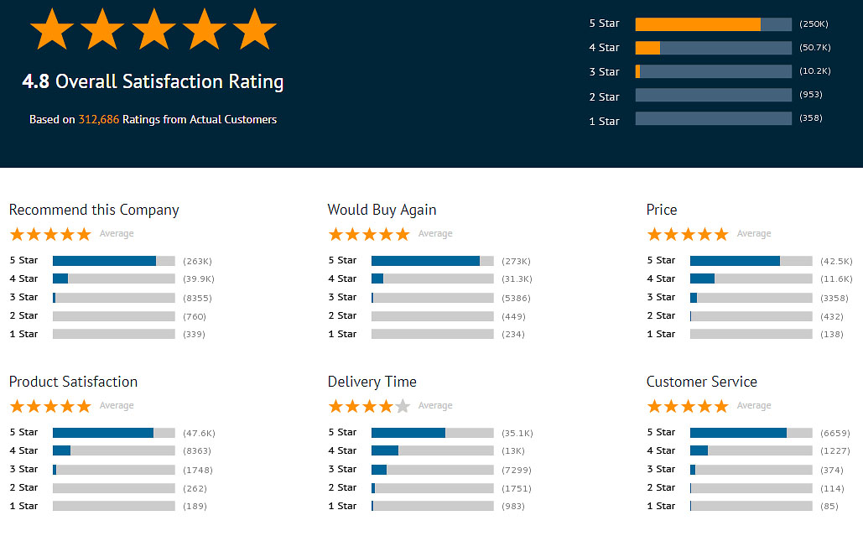Click the 5 Star bar under Price
This screenshot has width=863, height=536.
point(751,261)
